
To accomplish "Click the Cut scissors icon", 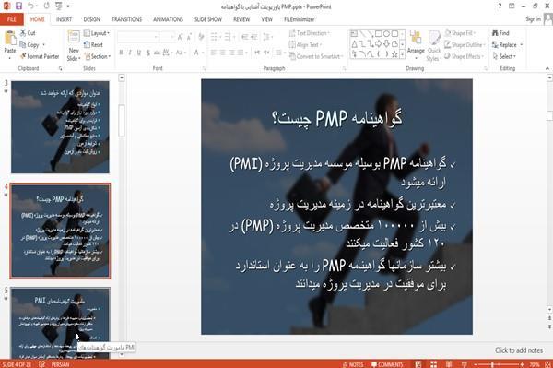I will (x=23, y=33).
